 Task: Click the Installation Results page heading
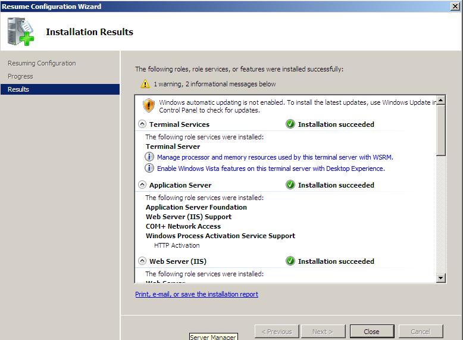(x=89, y=32)
